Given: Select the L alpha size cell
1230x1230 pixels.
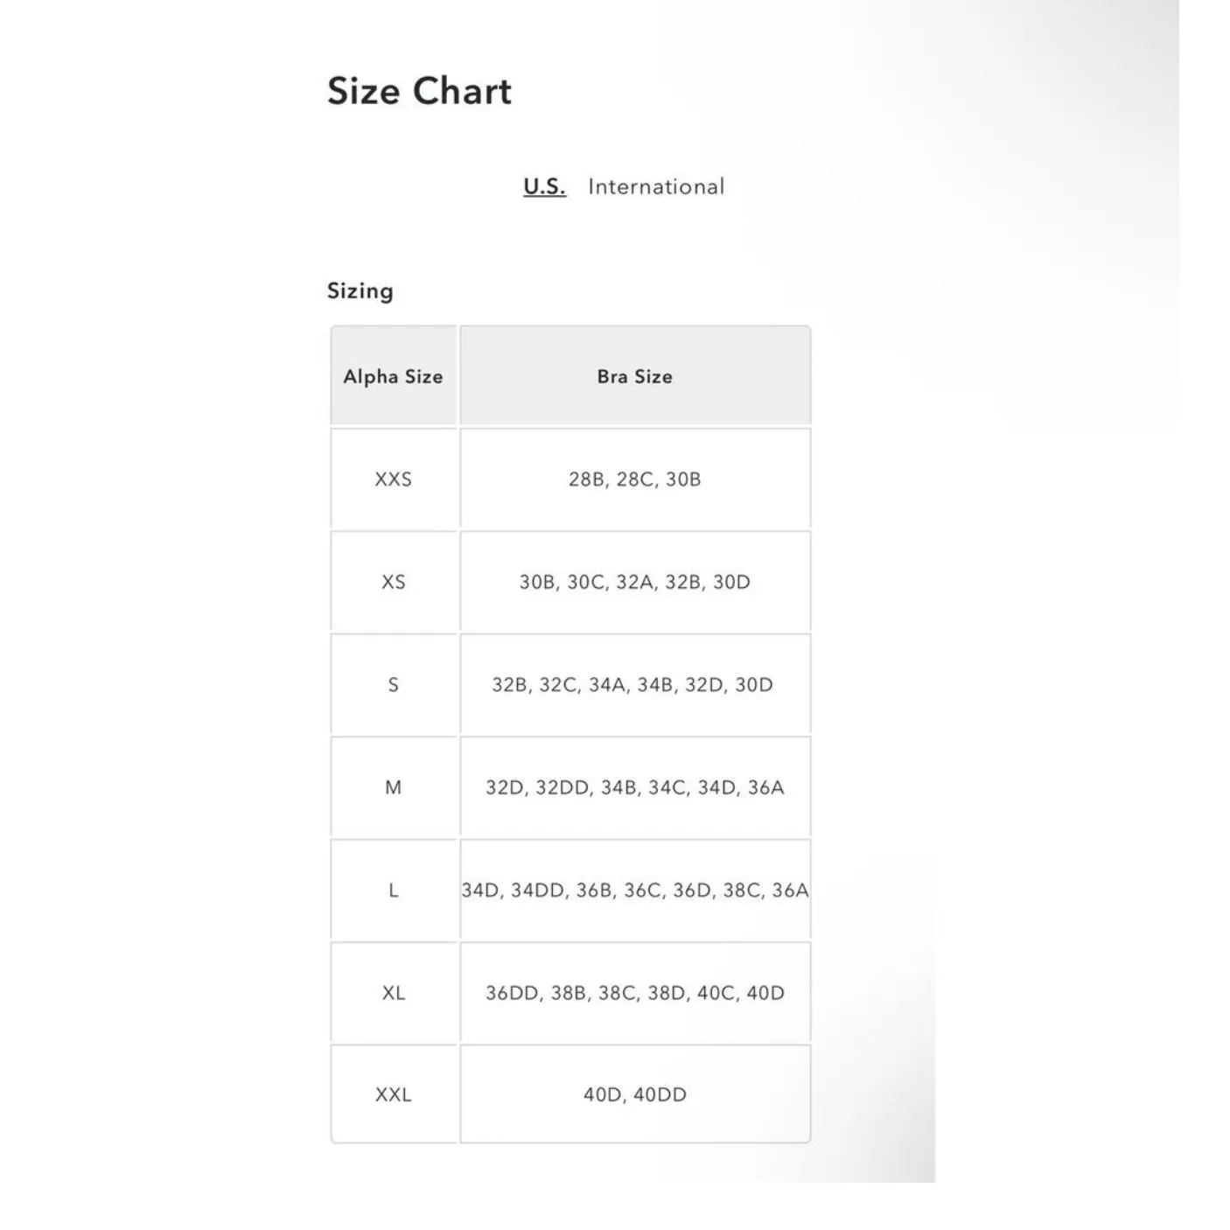Looking at the screenshot, I should [x=393, y=891].
